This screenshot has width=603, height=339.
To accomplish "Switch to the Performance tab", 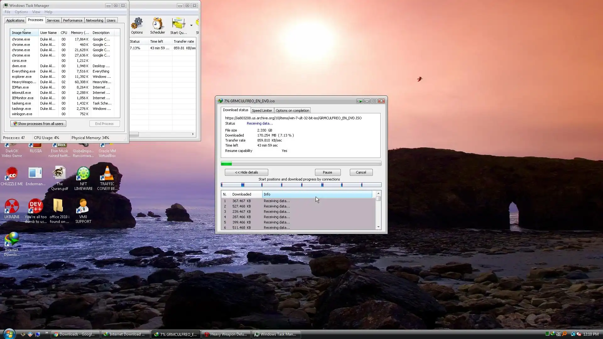I will 73,20.
